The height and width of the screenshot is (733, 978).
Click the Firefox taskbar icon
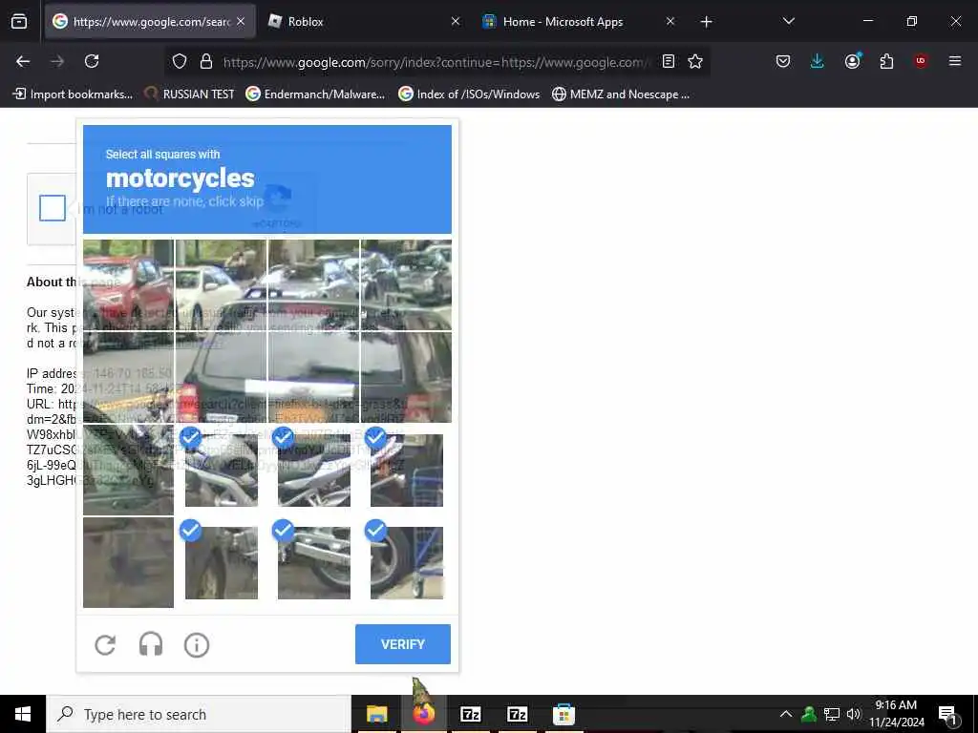423,714
